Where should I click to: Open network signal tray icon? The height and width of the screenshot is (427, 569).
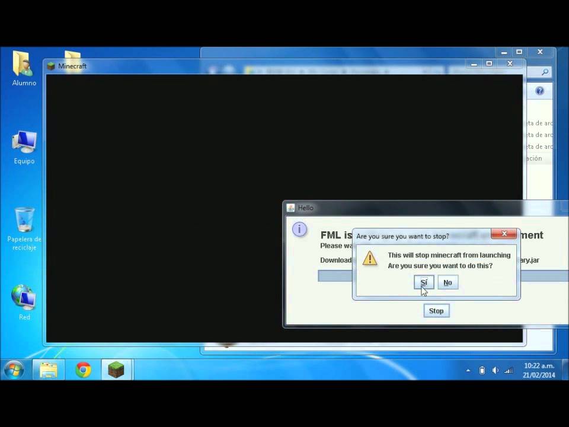point(509,370)
